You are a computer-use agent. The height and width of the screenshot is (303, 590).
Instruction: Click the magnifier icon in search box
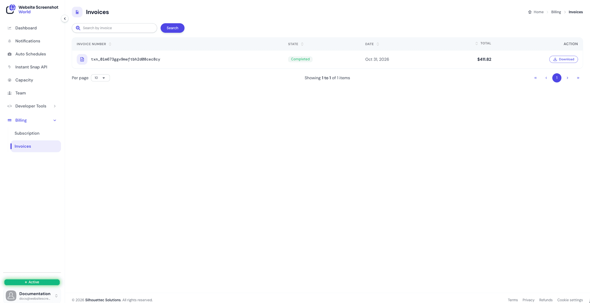coord(78,28)
